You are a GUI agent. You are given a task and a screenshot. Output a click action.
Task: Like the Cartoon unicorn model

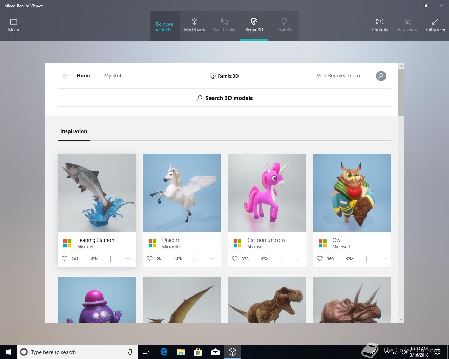[x=235, y=259]
